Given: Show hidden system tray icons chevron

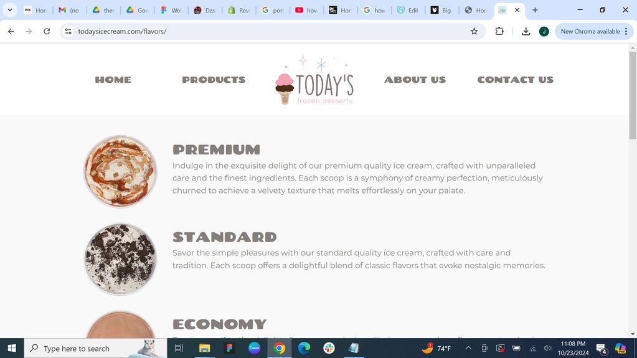Looking at the screenshot, I should 468,348.
